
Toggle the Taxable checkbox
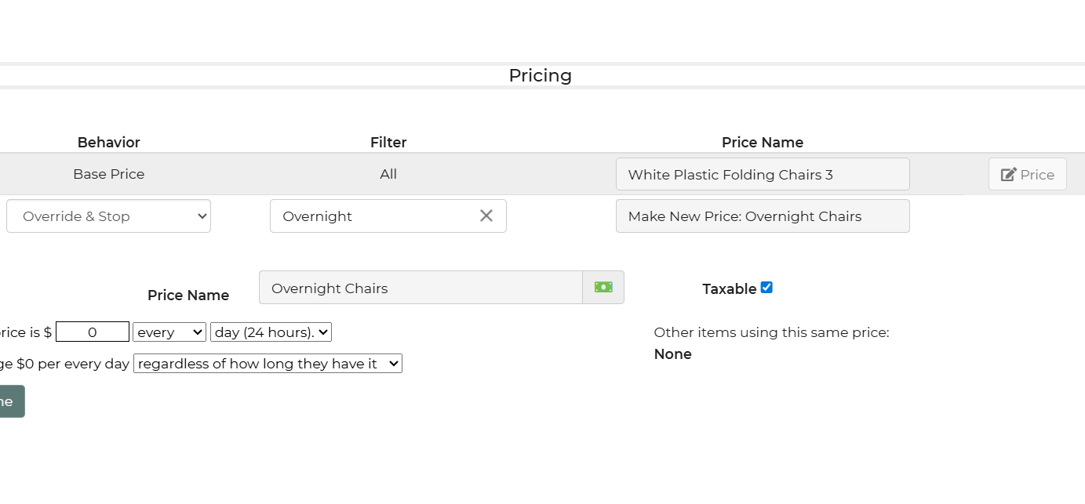click(766, 288)
